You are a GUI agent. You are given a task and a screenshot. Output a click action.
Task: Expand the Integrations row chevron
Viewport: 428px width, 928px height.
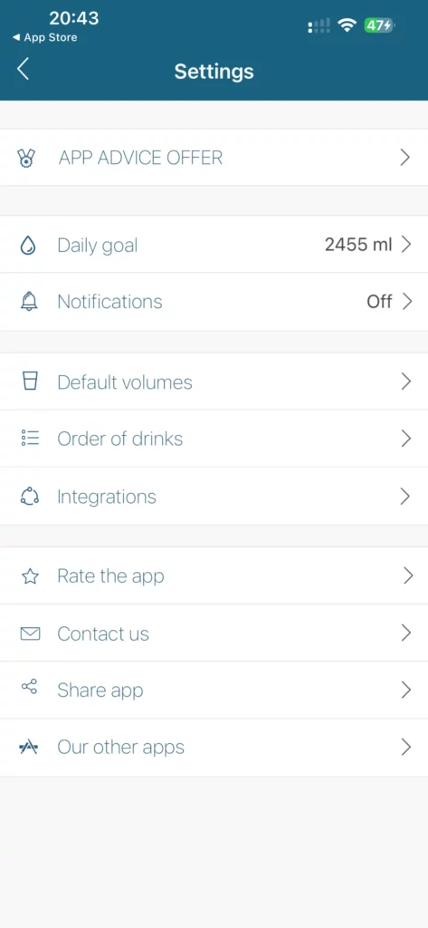pyautogui.click(x=405, y=496)
